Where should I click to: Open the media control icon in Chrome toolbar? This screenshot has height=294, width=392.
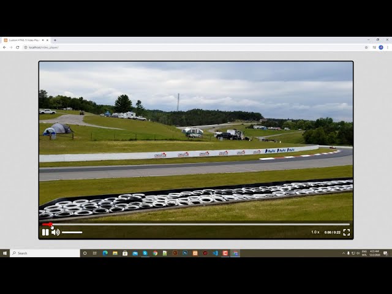[x=374, y=47]
